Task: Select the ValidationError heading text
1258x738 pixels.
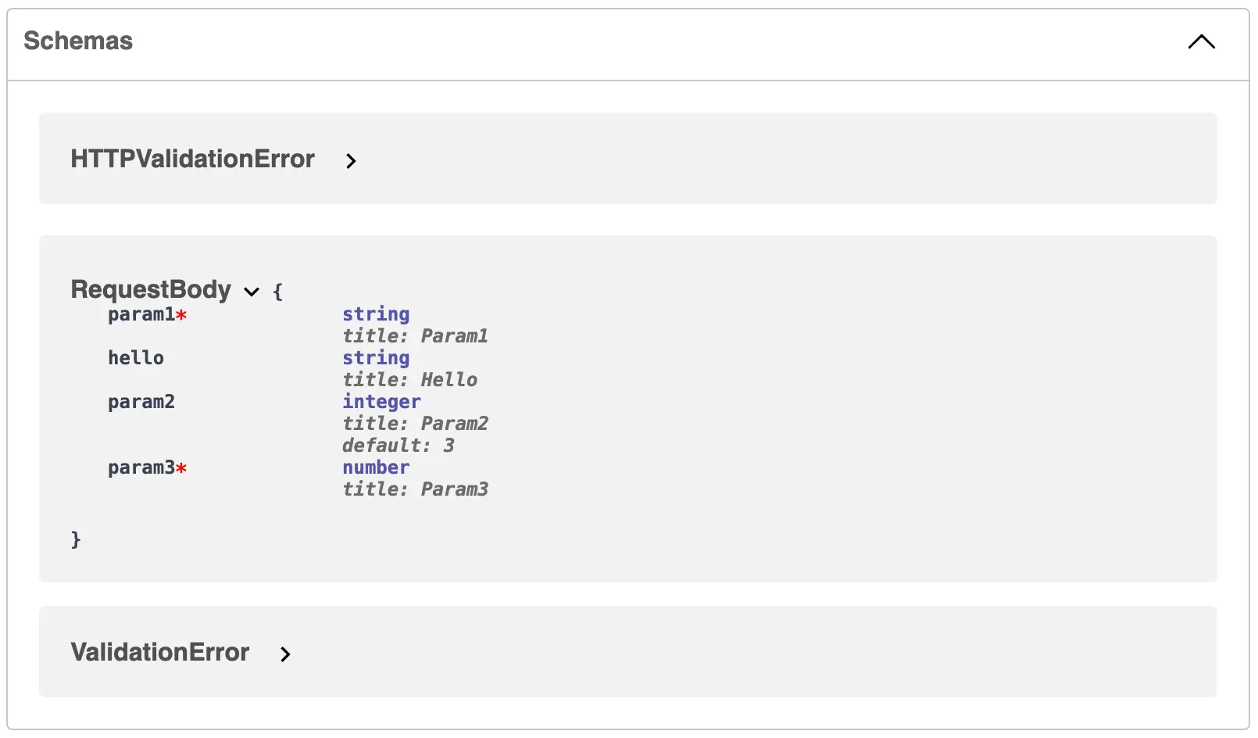Action: pos(159,652)
